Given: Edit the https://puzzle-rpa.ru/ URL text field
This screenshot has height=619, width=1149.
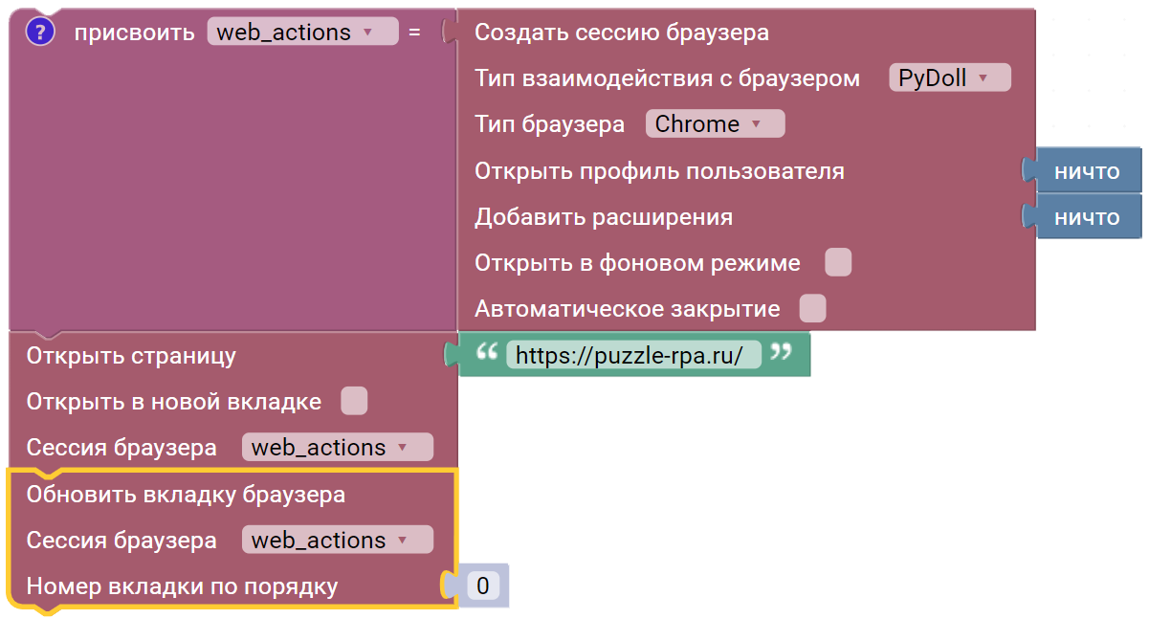Looking at the screenshot, I should (x=633, y=356).
